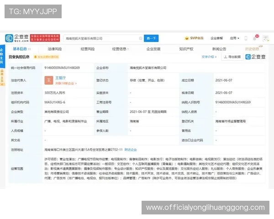Open 文字介绍 link
274x219 pixels.
pos(209,57)
